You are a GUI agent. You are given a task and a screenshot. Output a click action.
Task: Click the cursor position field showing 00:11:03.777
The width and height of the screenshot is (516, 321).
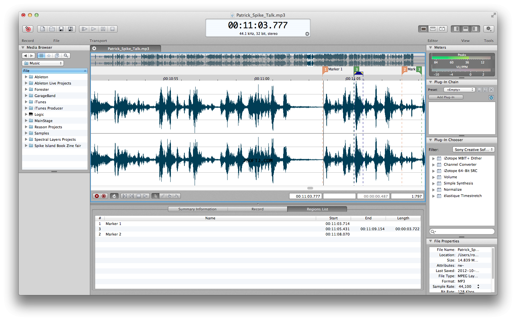[x=305, y=196]
